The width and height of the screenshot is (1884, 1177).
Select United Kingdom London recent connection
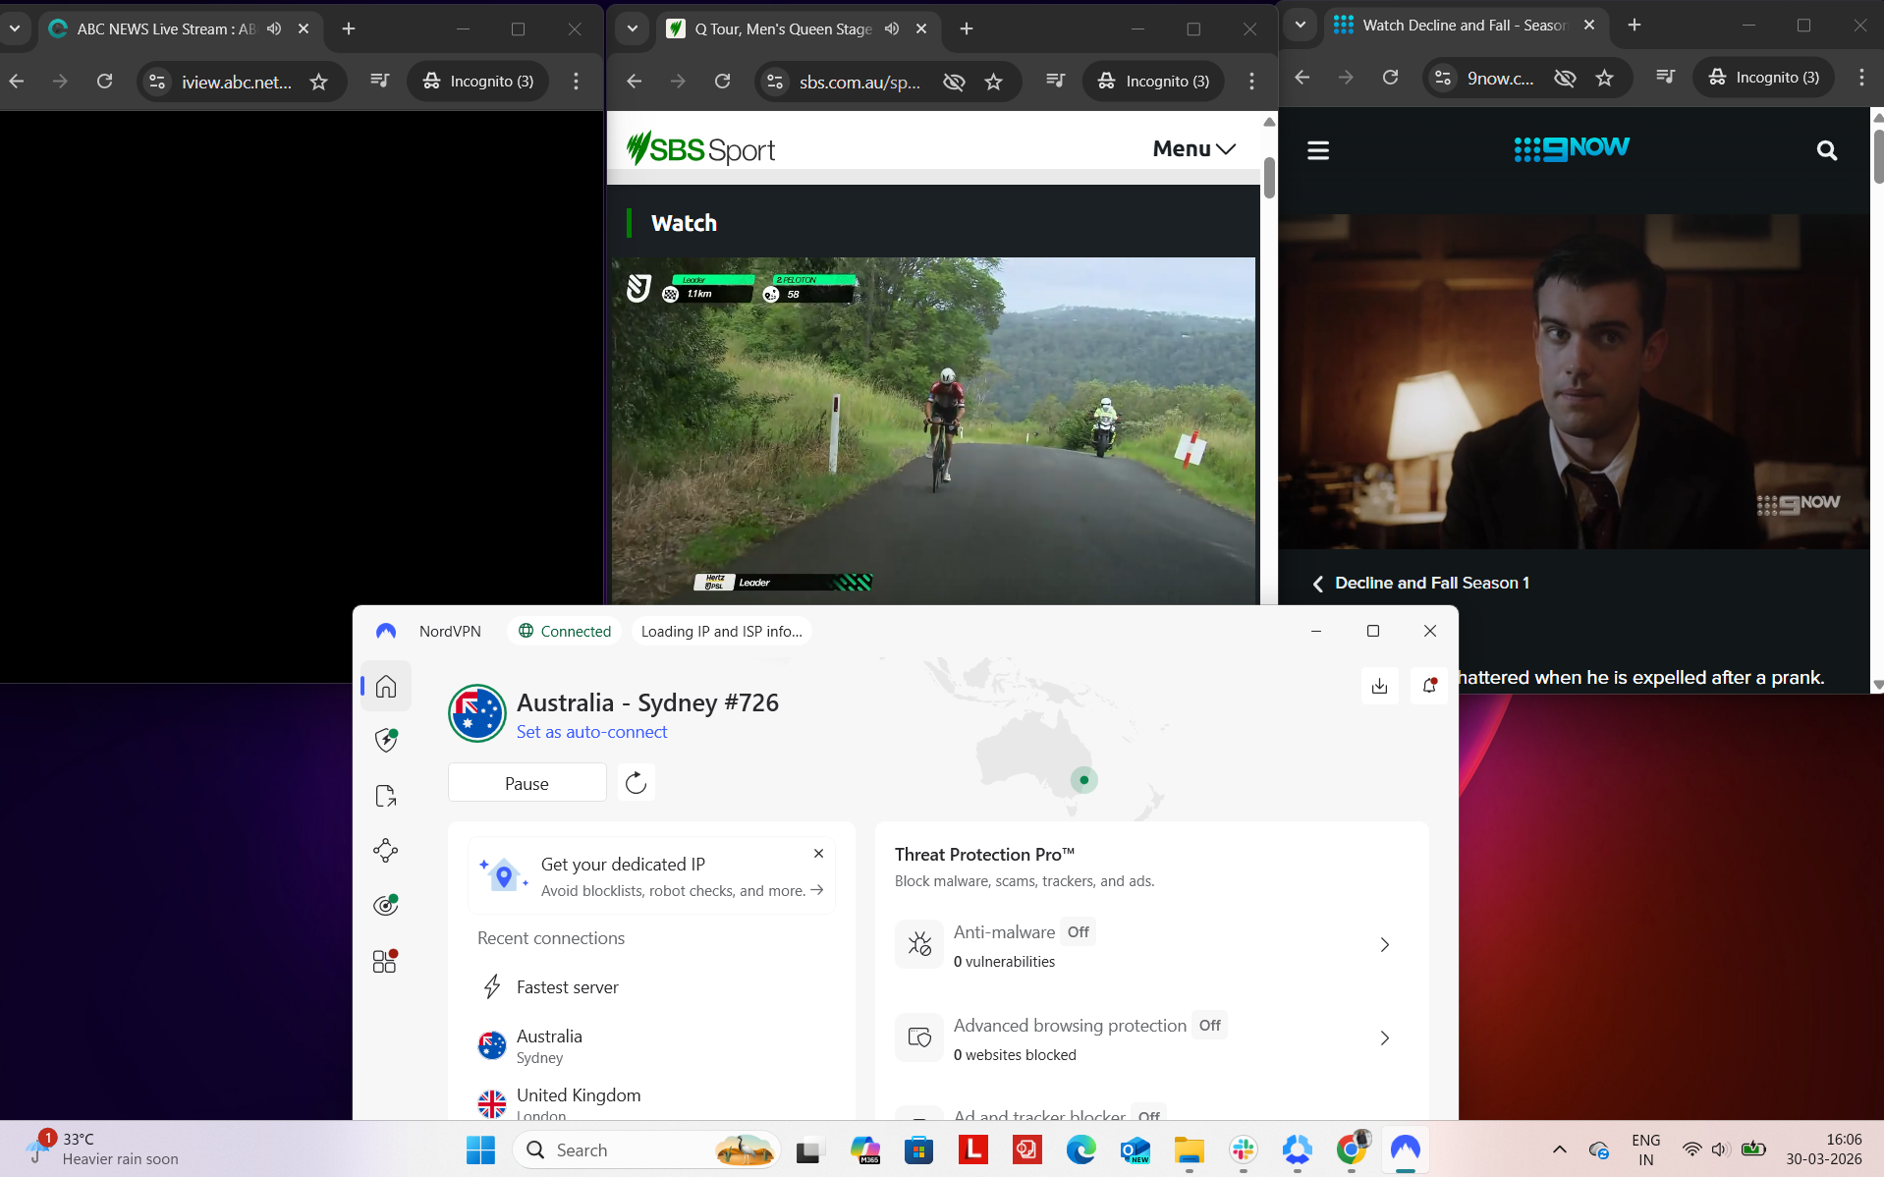[x=579, y=1098]
